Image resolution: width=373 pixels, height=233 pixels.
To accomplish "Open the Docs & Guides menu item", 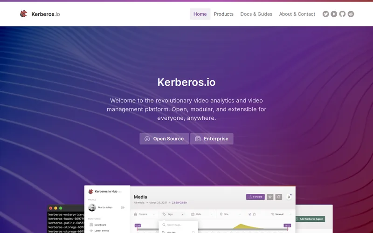I will (x=256, y=14).
